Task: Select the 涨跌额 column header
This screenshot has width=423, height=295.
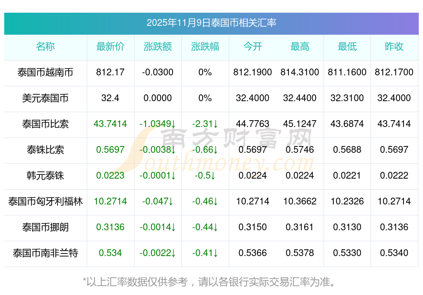Action: click(x=157, y=47)
